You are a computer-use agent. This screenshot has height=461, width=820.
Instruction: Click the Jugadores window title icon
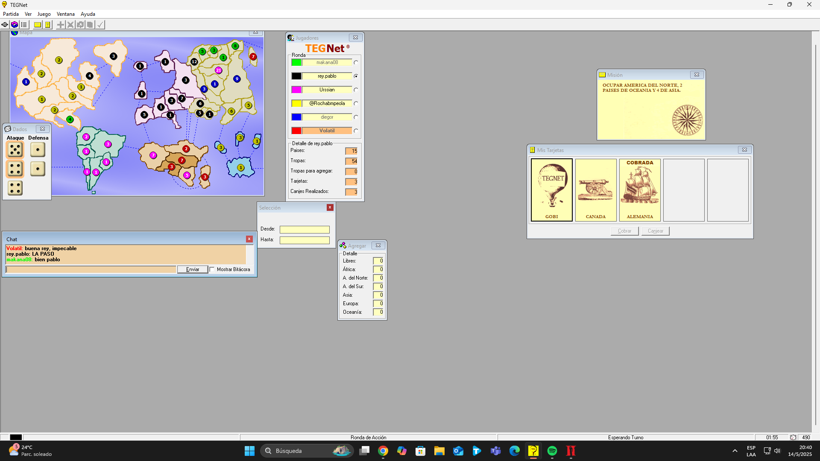[x=291, y=38]
